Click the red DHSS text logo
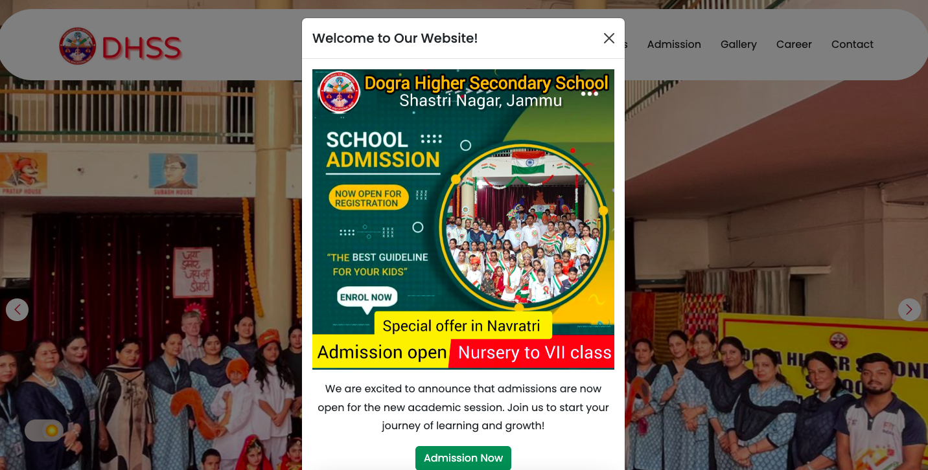 pos(141,49)
